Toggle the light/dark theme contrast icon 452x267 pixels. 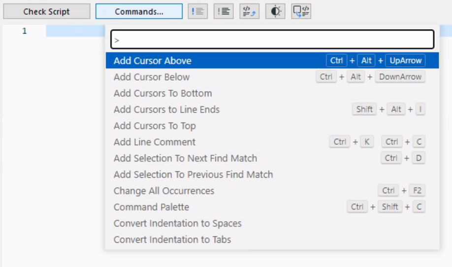click(275, 11)
